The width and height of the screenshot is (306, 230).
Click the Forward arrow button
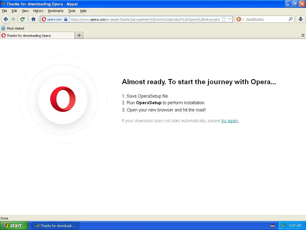click(13, 19)
